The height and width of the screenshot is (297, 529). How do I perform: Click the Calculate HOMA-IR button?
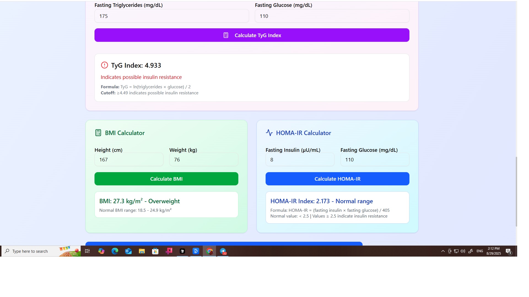point(337,179)
